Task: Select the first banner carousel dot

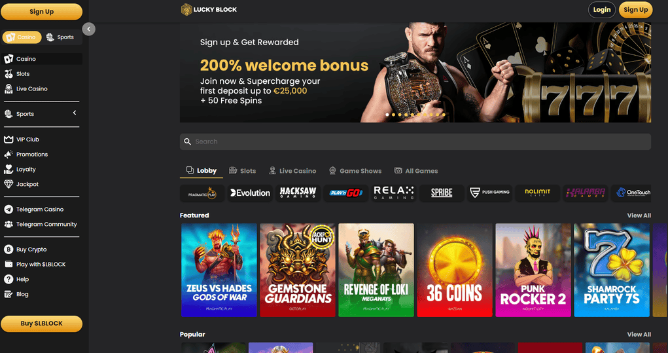Action: [x=387, y=115]
